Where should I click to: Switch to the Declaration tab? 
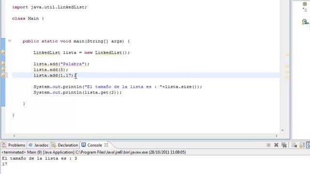65,145
